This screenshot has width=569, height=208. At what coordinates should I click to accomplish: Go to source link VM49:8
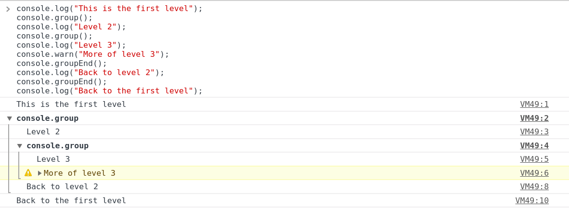534,187
